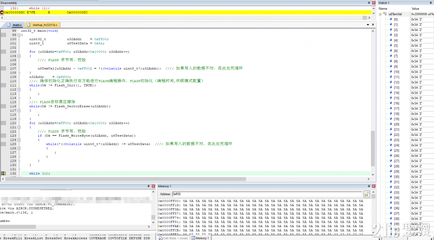The image size is (434, 240).
Task: Click the memory row starting 0x0000FF00
Action: pyautogui.click(x=260, y=201)
